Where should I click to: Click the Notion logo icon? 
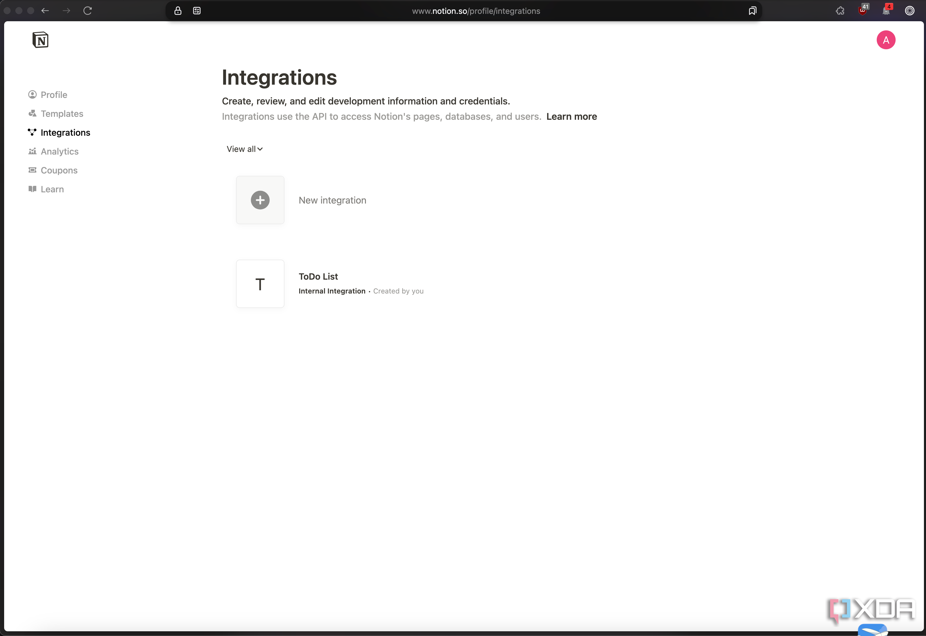(40, 40)
